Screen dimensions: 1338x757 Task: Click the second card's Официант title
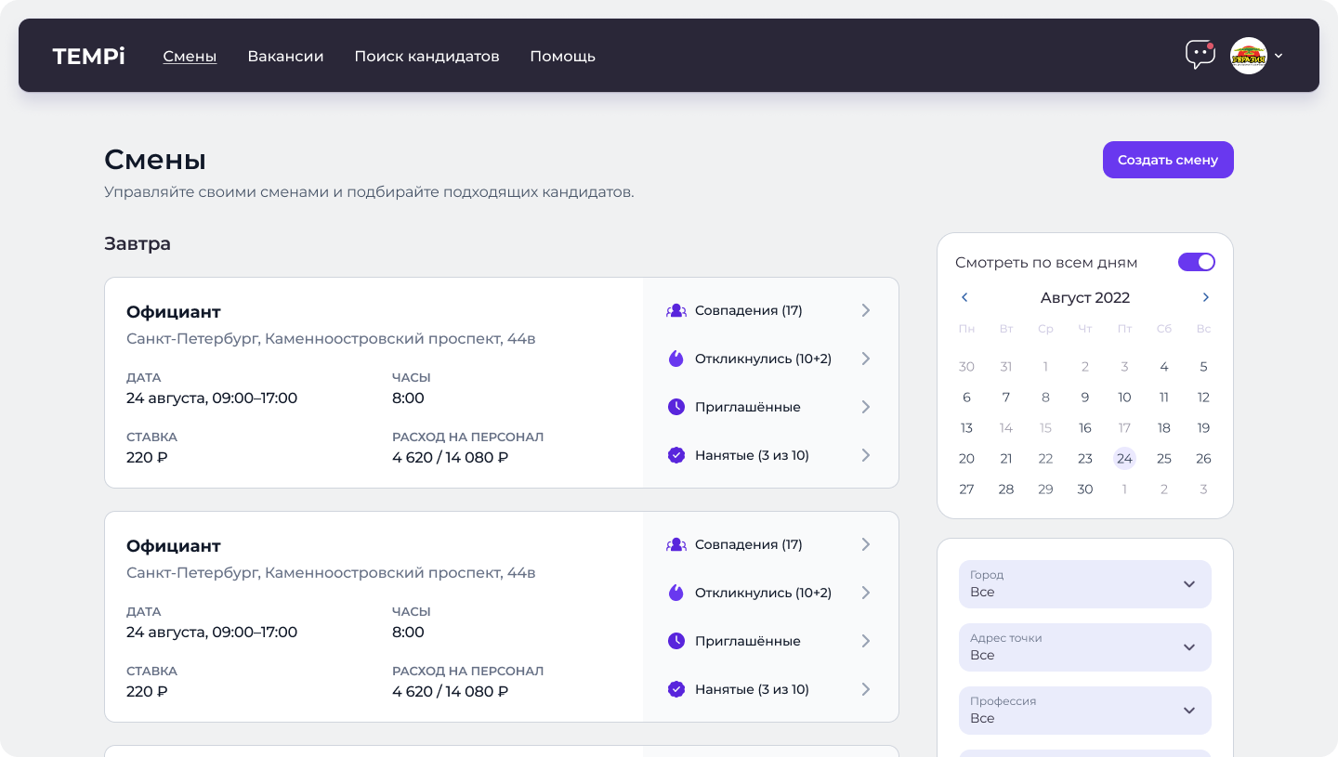[x=174, y=546]
